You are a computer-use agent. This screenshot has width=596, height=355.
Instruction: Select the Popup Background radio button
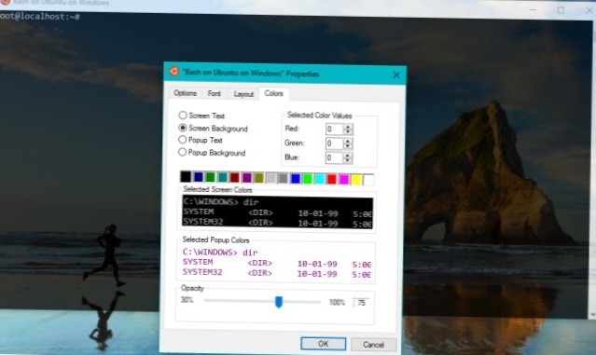coord(183,152)
